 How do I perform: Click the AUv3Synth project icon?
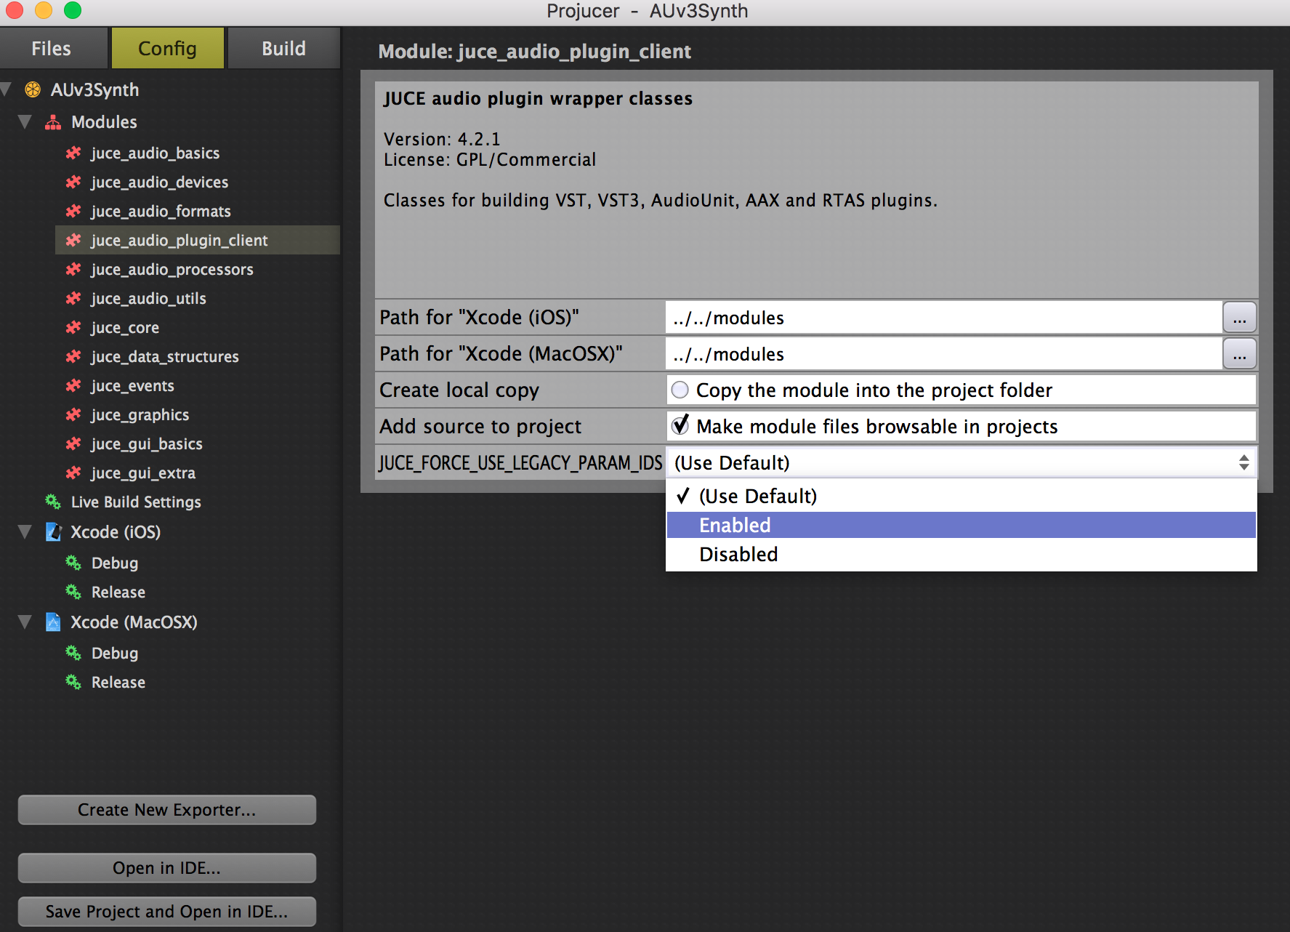[33, 89]
